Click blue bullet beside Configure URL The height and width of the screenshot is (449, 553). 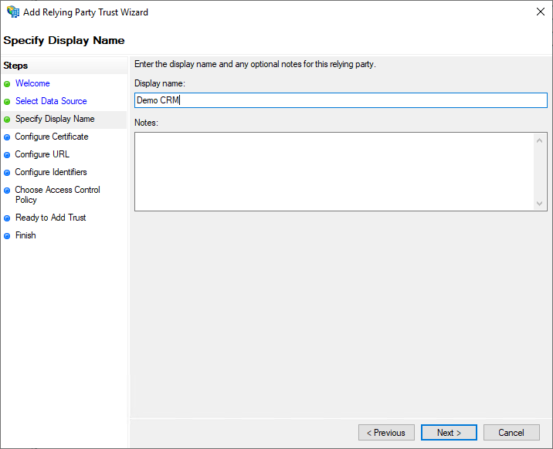click(7, 155)
